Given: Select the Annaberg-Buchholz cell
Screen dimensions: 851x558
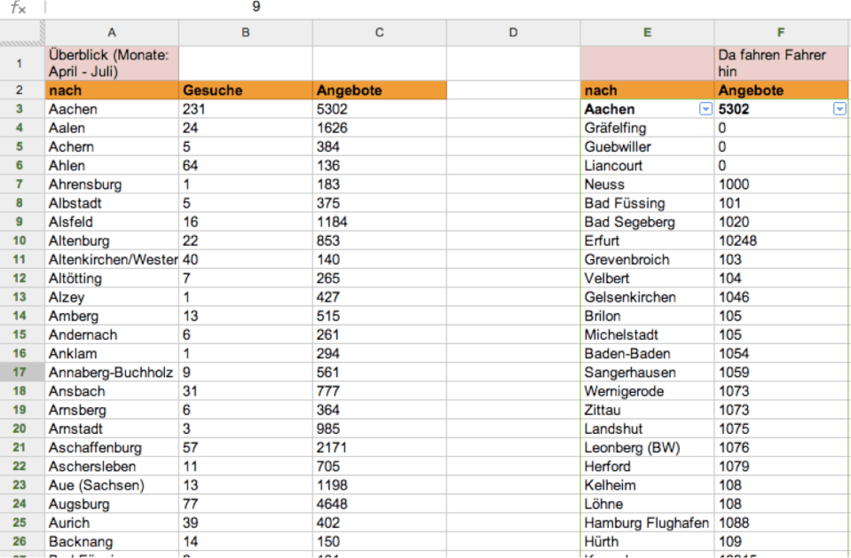Looking at the screenshot, I should point(111,373).
